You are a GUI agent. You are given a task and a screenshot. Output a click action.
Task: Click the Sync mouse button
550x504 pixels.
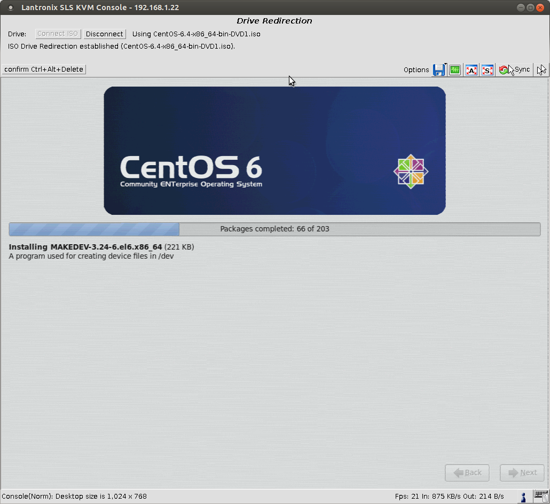[515, 70]
